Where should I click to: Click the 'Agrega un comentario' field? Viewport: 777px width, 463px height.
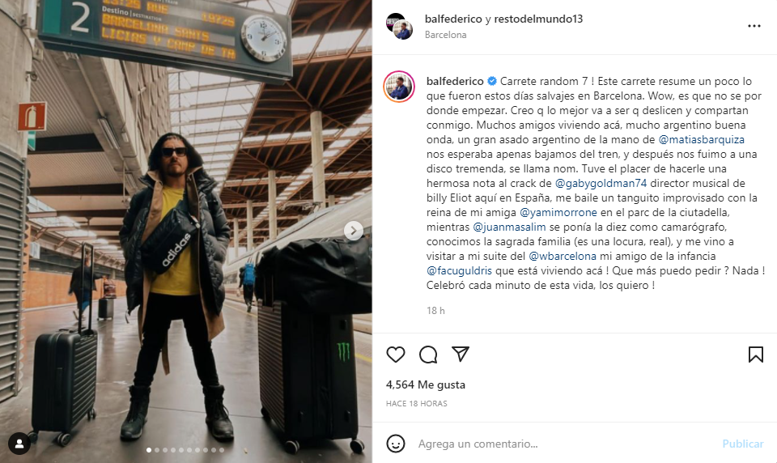[567, 444]
